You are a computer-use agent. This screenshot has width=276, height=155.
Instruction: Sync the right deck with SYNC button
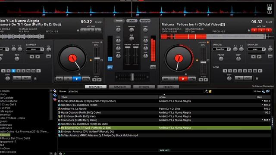(x=192, y=79)
